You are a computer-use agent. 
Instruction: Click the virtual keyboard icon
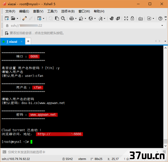click(140, 19)
